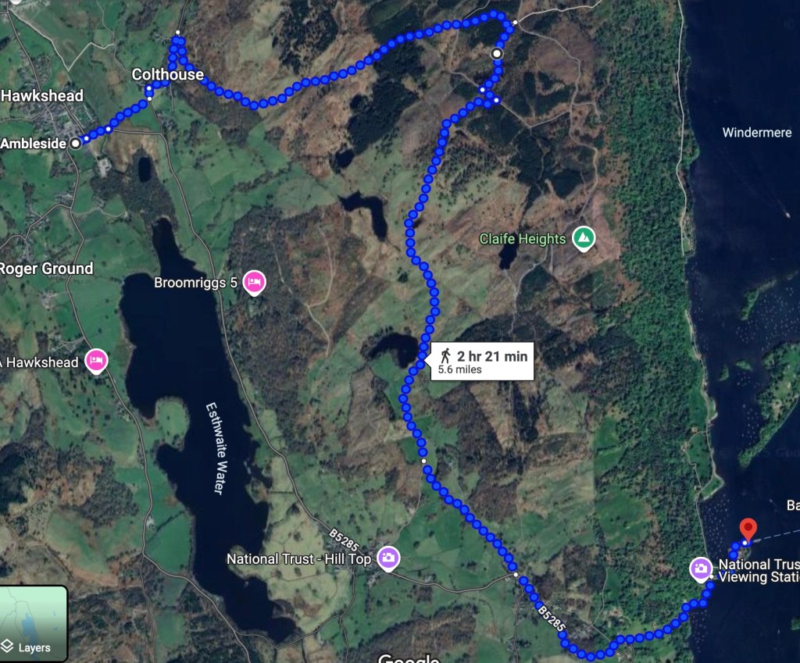Screen dimensions: 800x663
Task: Click the Ambleside label near route start
Action: coord(33,144)
